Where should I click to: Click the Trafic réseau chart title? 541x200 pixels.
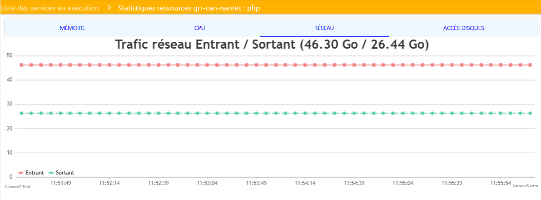tap(272, 45)
